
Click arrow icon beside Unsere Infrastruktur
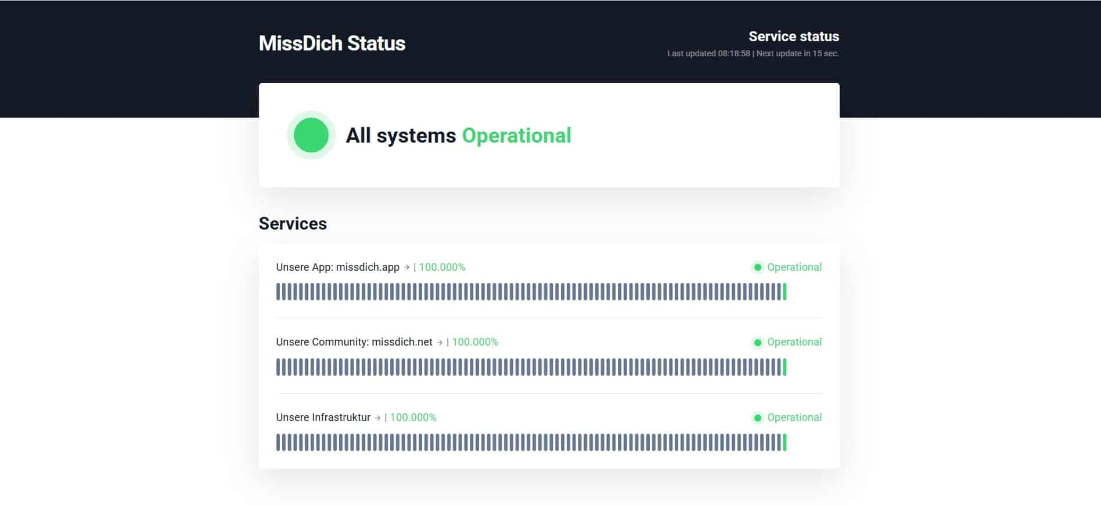(x=377, y=418)
